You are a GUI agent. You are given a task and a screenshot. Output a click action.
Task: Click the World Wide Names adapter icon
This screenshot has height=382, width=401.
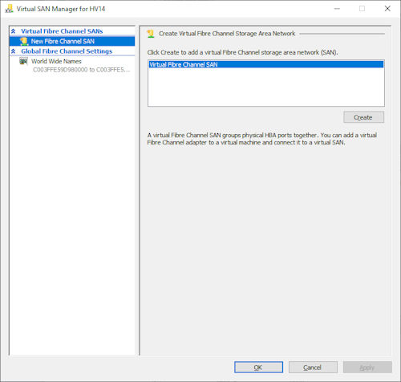coord(23,61)
